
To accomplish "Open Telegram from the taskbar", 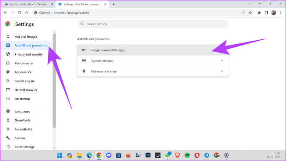I will 207,155.
